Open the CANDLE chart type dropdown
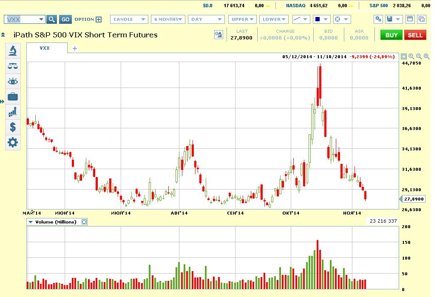 click(x=129, y=20)
